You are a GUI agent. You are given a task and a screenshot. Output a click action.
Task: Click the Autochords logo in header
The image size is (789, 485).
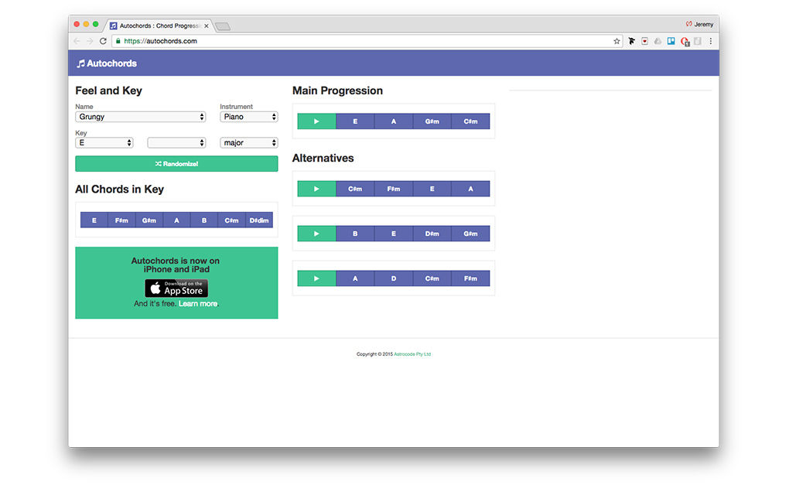tap(107, 63)
